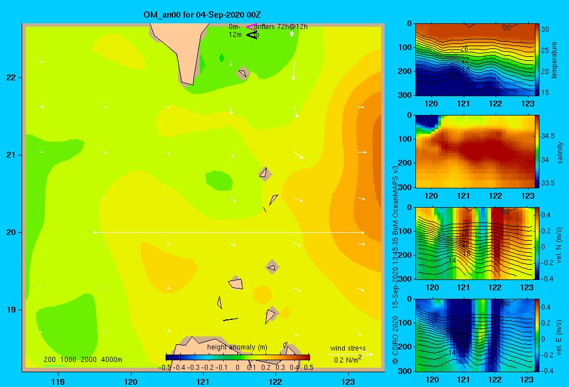This screenshot has height=387, width=569.
Task: Click the temperature color scale bar
Action: pyautogui.click(x=537, y=60)
